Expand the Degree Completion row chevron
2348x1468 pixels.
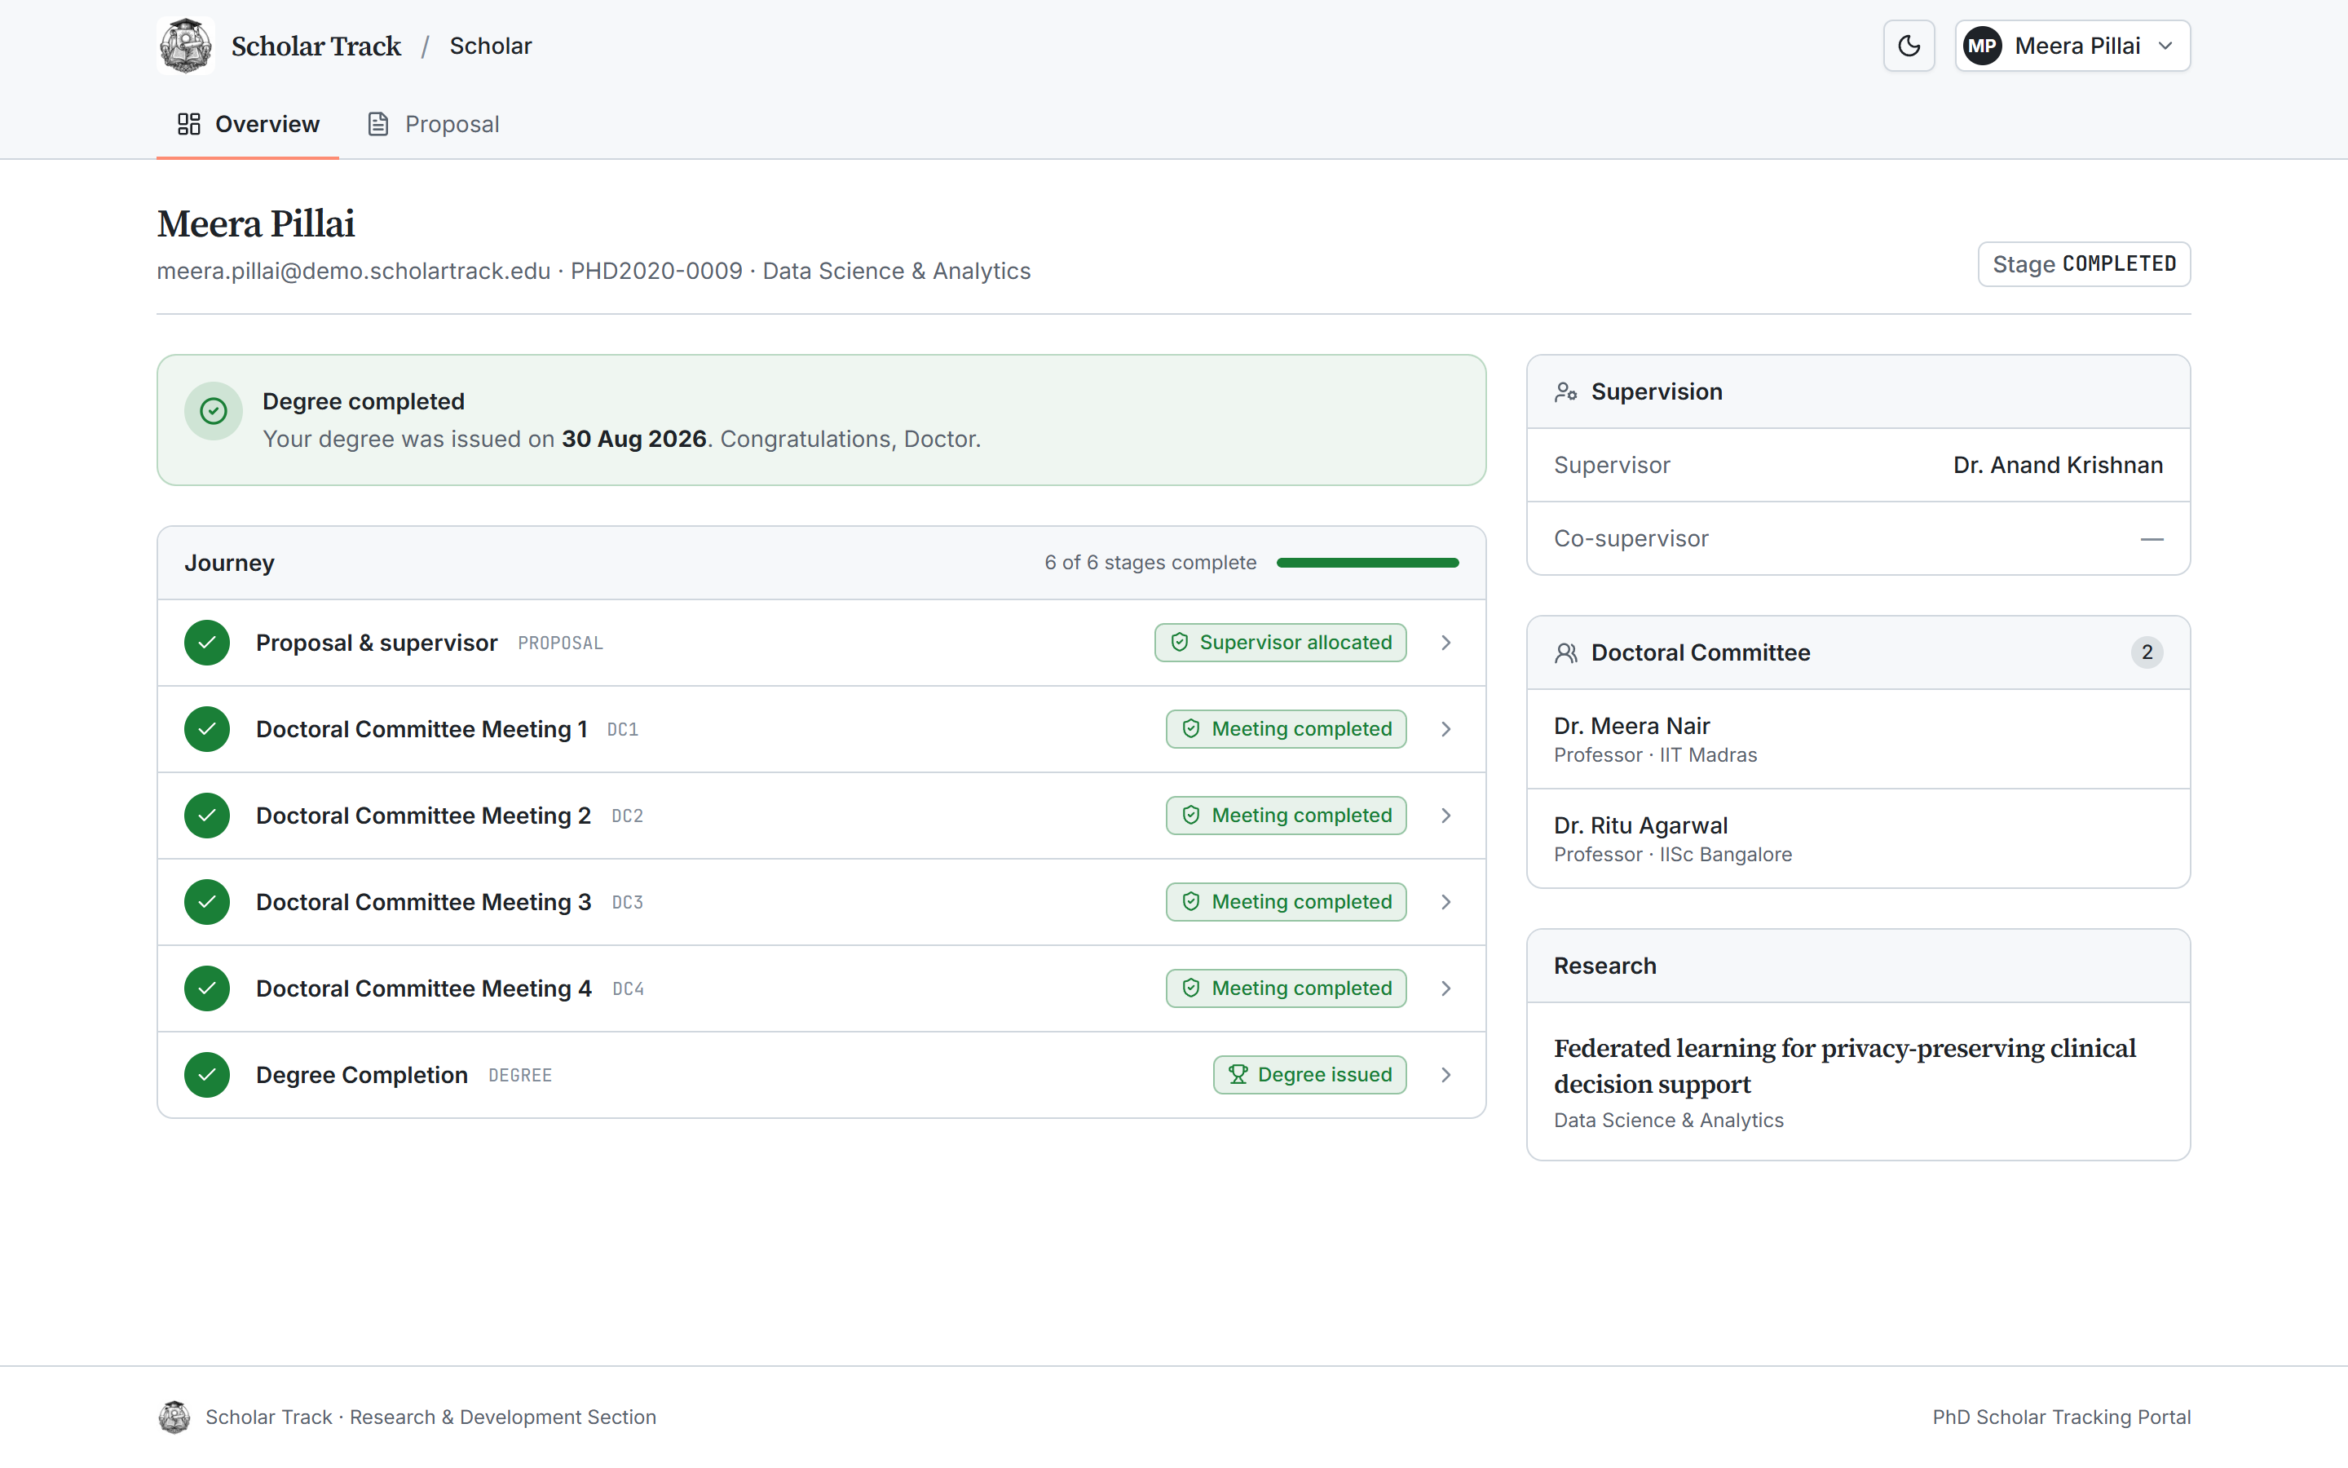[x=1445, y=1075]
